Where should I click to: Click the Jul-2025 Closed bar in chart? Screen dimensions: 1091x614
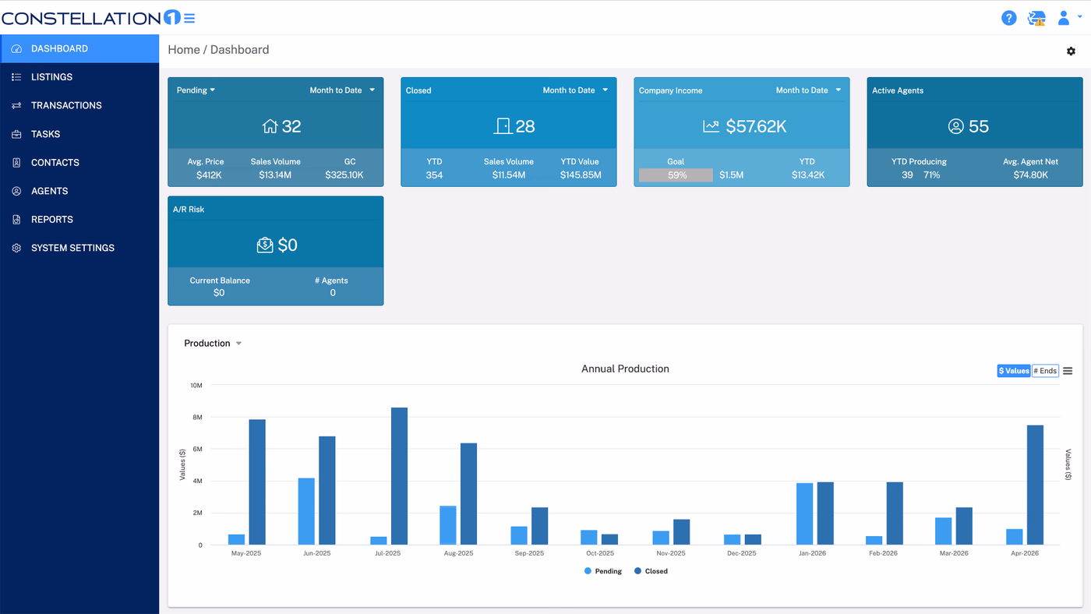[399, 476]
